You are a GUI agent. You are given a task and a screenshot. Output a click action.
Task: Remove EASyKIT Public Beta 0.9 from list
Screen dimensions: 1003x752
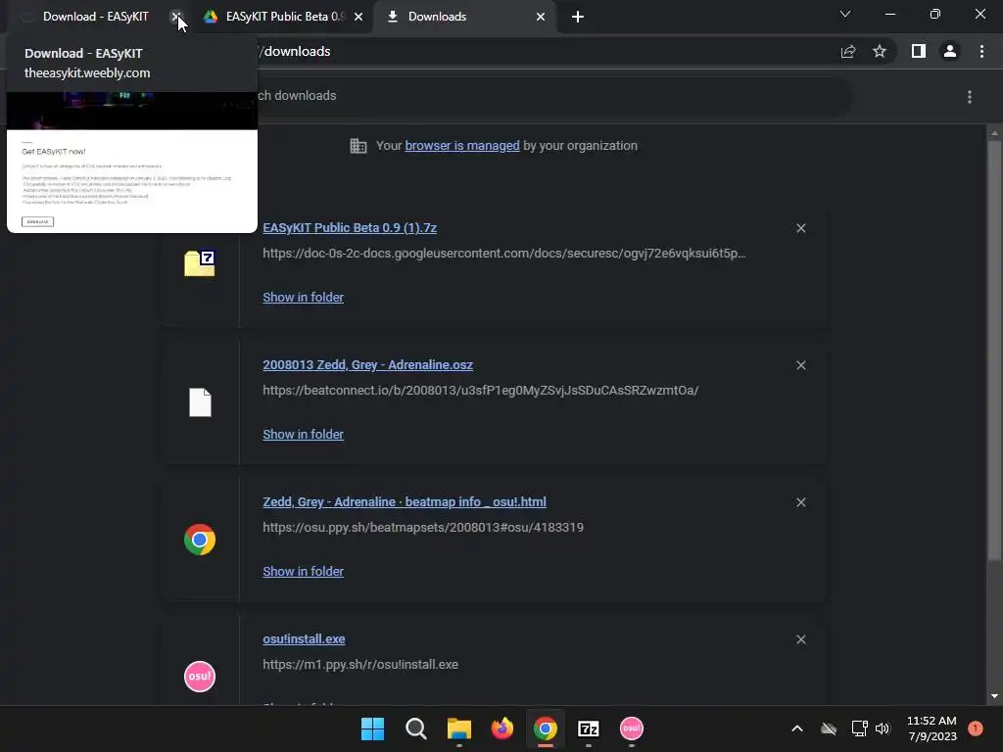pyautogui.click(x=801, y=228)
